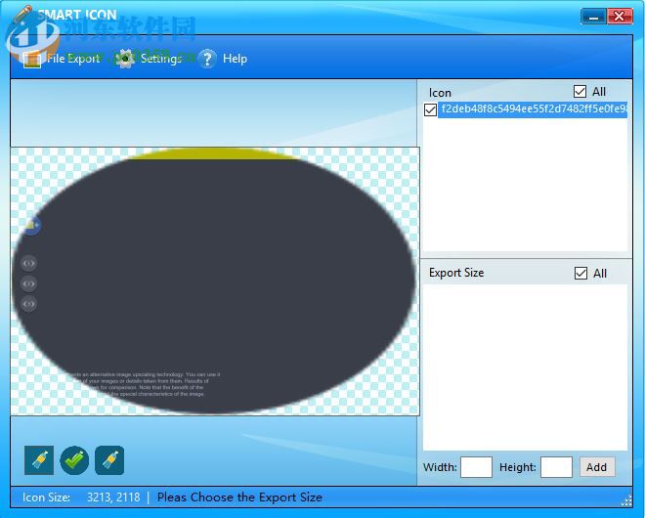645x518 pixels.
Task: Open the Help menu
Action: (223, 59)
